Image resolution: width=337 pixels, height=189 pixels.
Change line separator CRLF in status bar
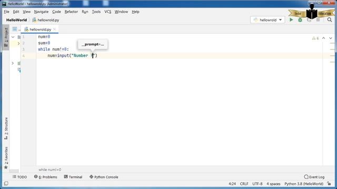[x=244, y=184]
